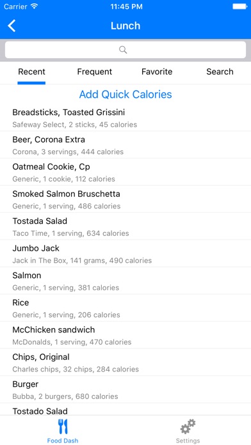
Task: Select the Recent tab
Action: tap(31, 72)
